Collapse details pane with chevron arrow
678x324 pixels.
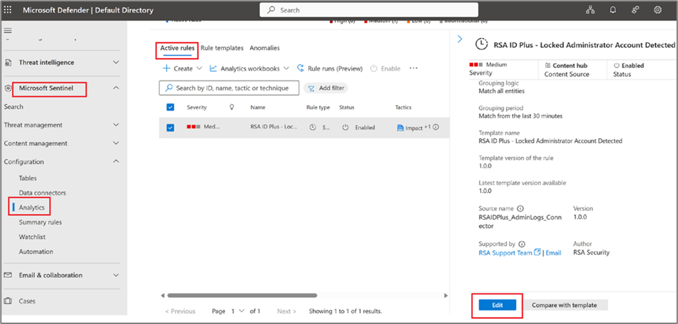pos(460,39)
